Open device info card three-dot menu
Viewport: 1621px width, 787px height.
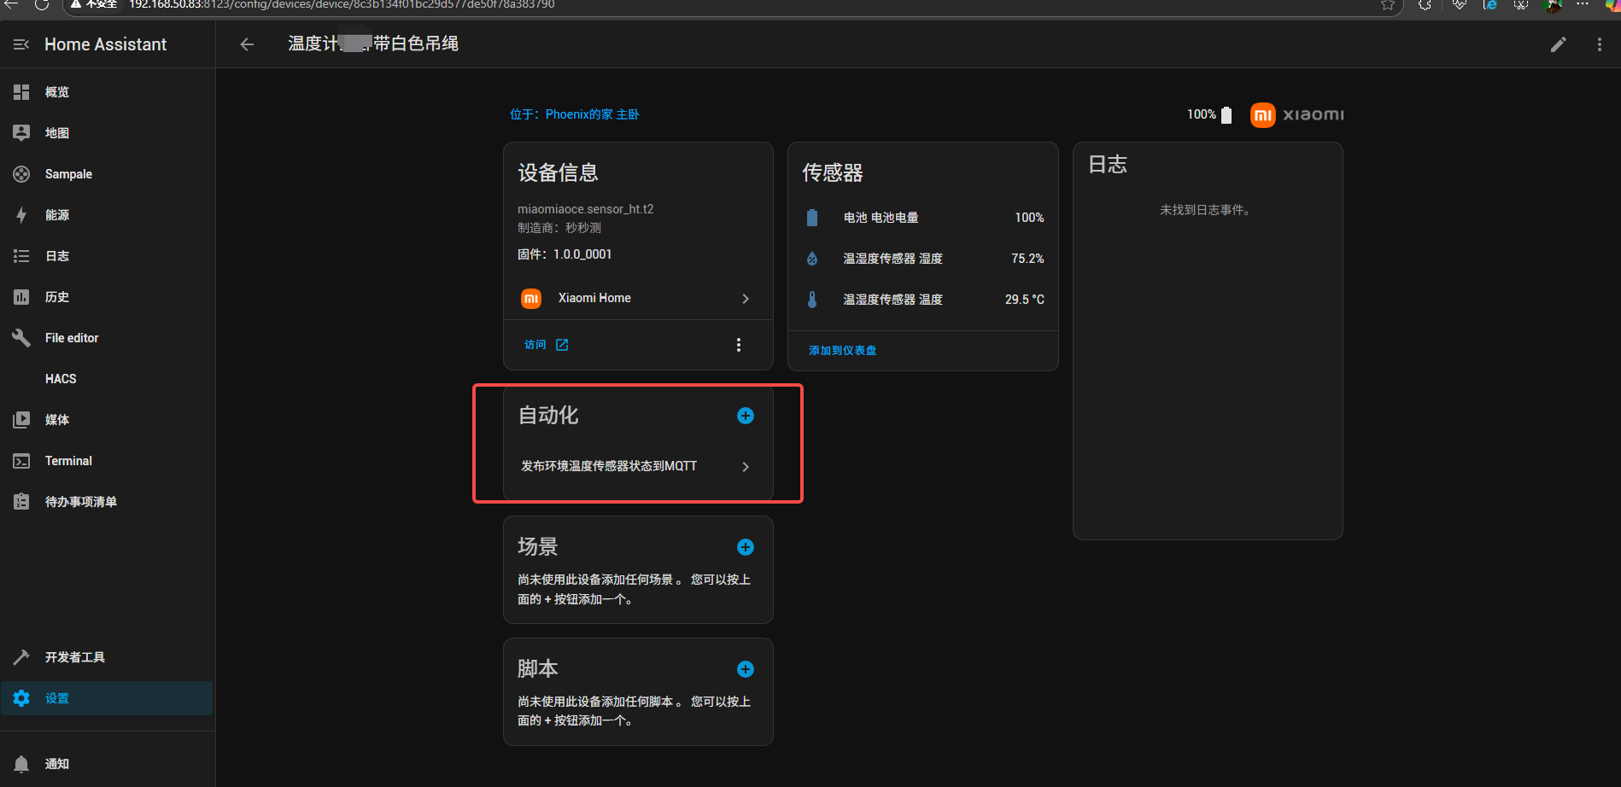click(x=738, y=345)
